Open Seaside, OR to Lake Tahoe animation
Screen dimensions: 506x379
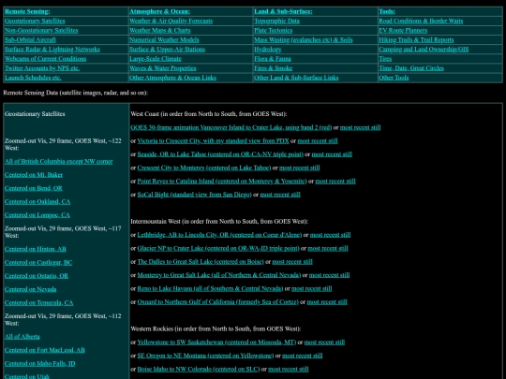pos(220,154)
